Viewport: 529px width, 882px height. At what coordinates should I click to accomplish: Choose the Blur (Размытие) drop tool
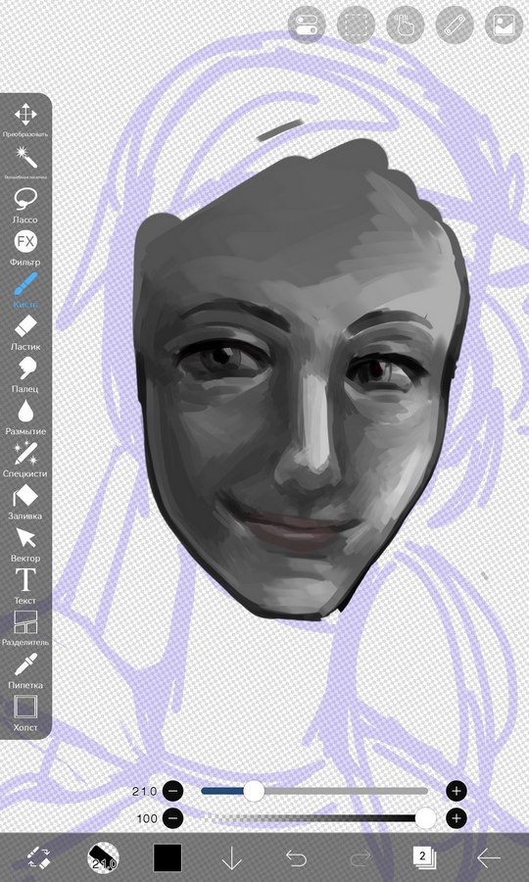(25, 416)
